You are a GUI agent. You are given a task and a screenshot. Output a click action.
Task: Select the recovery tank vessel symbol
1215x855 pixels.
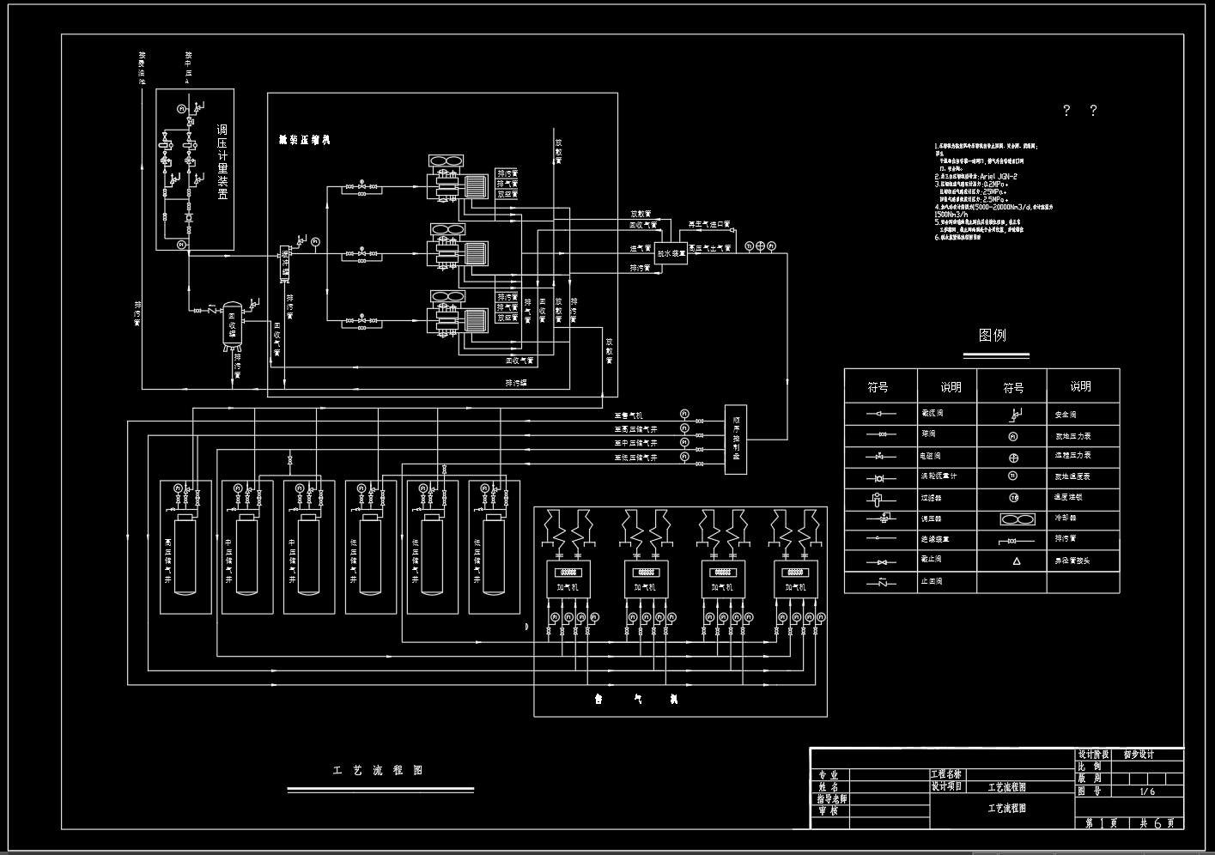tap(231, 325)
